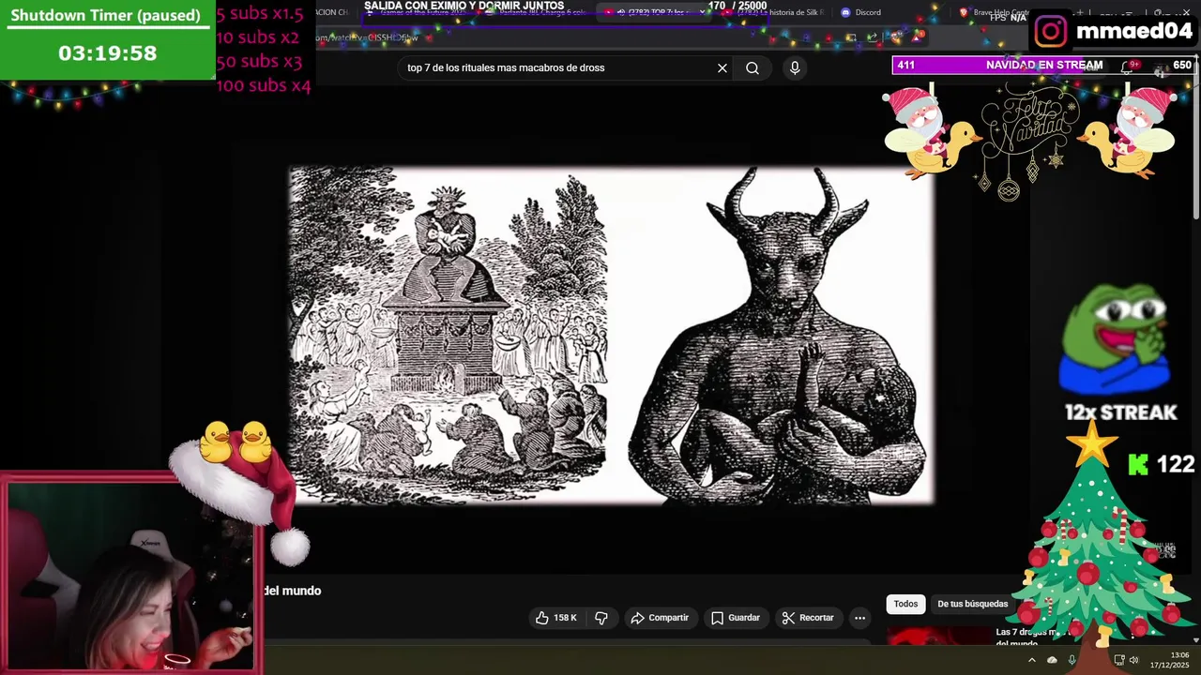Show hidden system tray icons chevron
The image size is (1201, 675).
[x=1031, y=660]
